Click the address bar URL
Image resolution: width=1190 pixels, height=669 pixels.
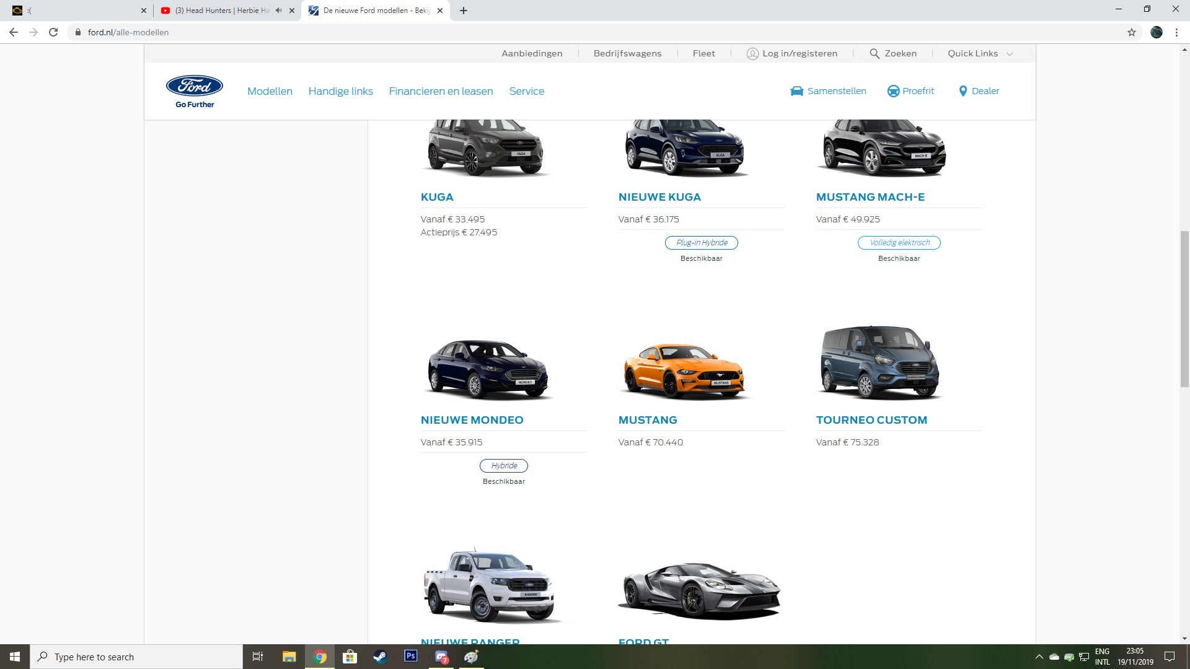coord(128,32)
